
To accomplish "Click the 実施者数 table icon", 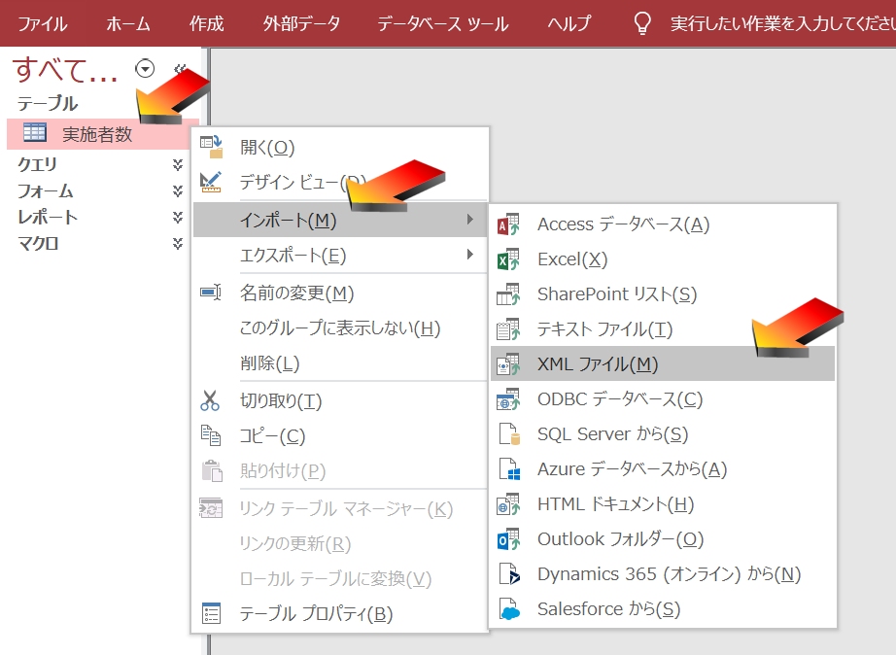I will [x=34, y=132].
